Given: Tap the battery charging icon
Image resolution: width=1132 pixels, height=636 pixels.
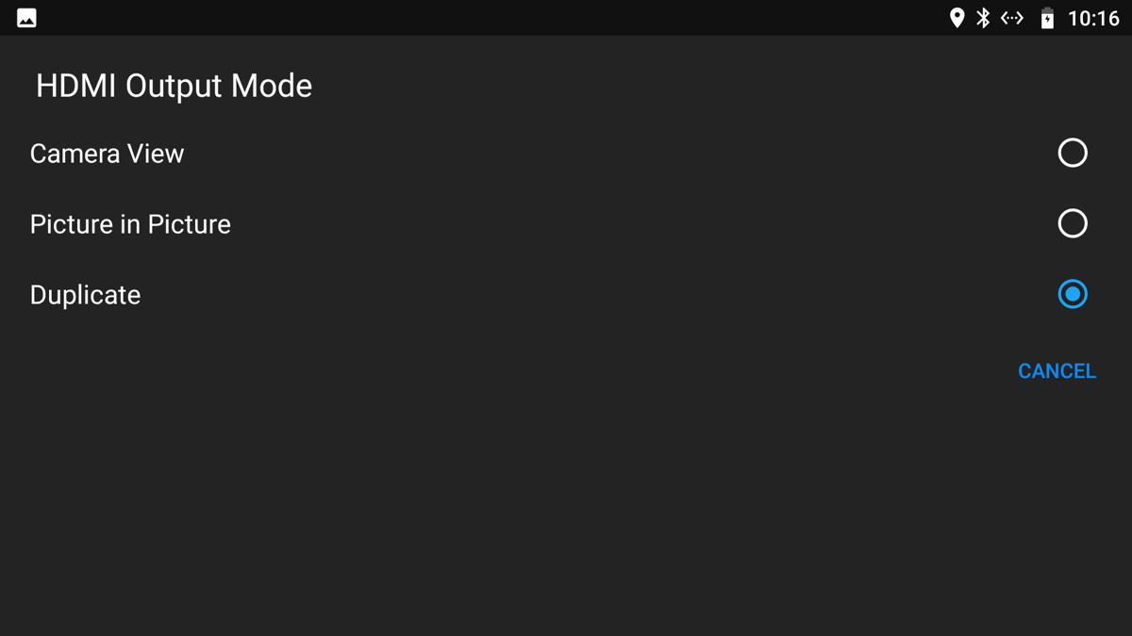Looking at the screenshot, I should click(x=1047, y=18).
